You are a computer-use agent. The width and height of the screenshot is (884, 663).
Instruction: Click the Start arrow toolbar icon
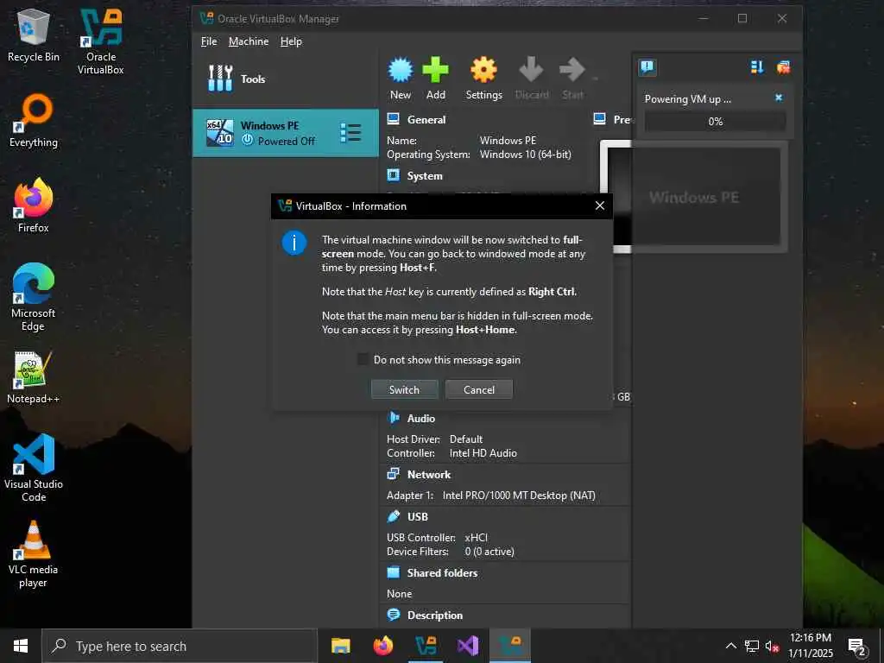[572, 70]
